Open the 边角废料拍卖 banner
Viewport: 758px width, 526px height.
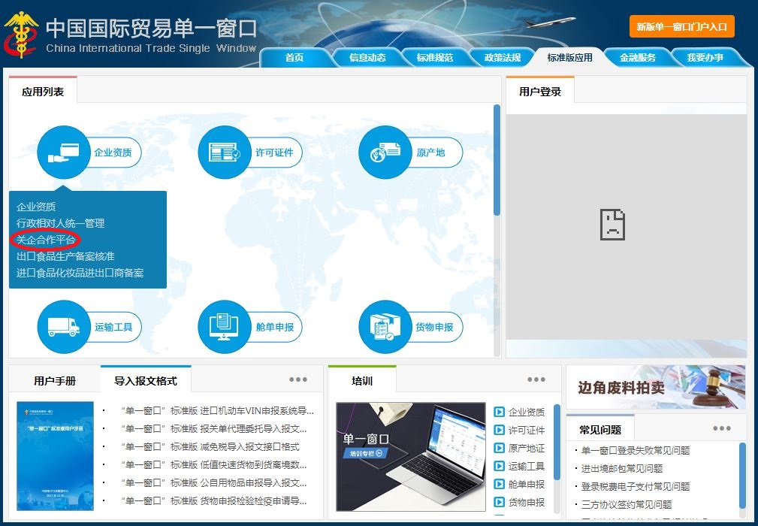tap(656, 387)
